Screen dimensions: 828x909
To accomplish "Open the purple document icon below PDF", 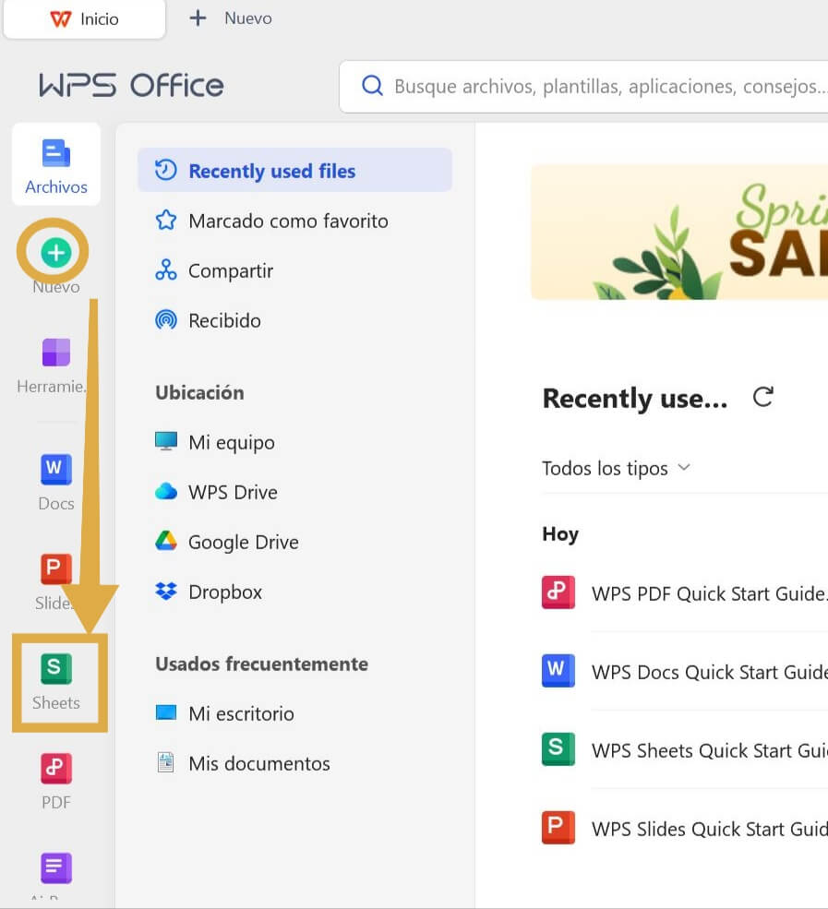I will 55,867.
